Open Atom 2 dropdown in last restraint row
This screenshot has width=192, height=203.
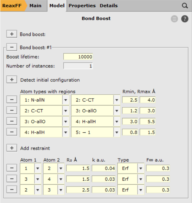click(54, 190)
